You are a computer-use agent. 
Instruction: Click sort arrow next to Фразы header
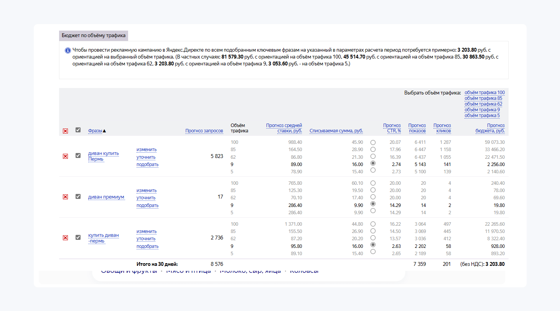104,131
